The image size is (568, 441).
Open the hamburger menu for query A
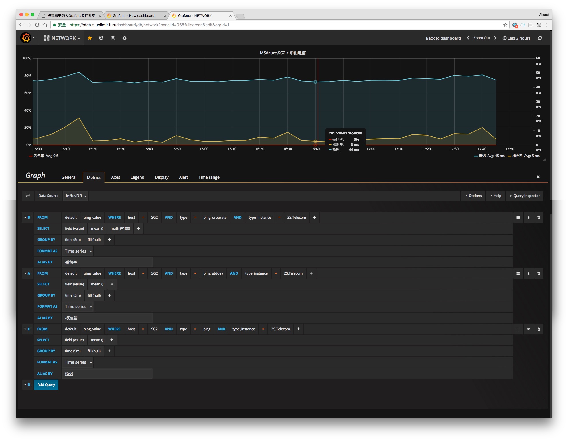pos(518,273)
